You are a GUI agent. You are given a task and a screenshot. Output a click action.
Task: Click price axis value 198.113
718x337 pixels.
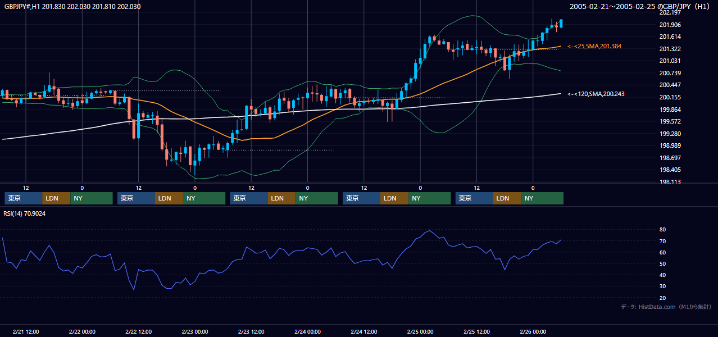click(670, 182)
